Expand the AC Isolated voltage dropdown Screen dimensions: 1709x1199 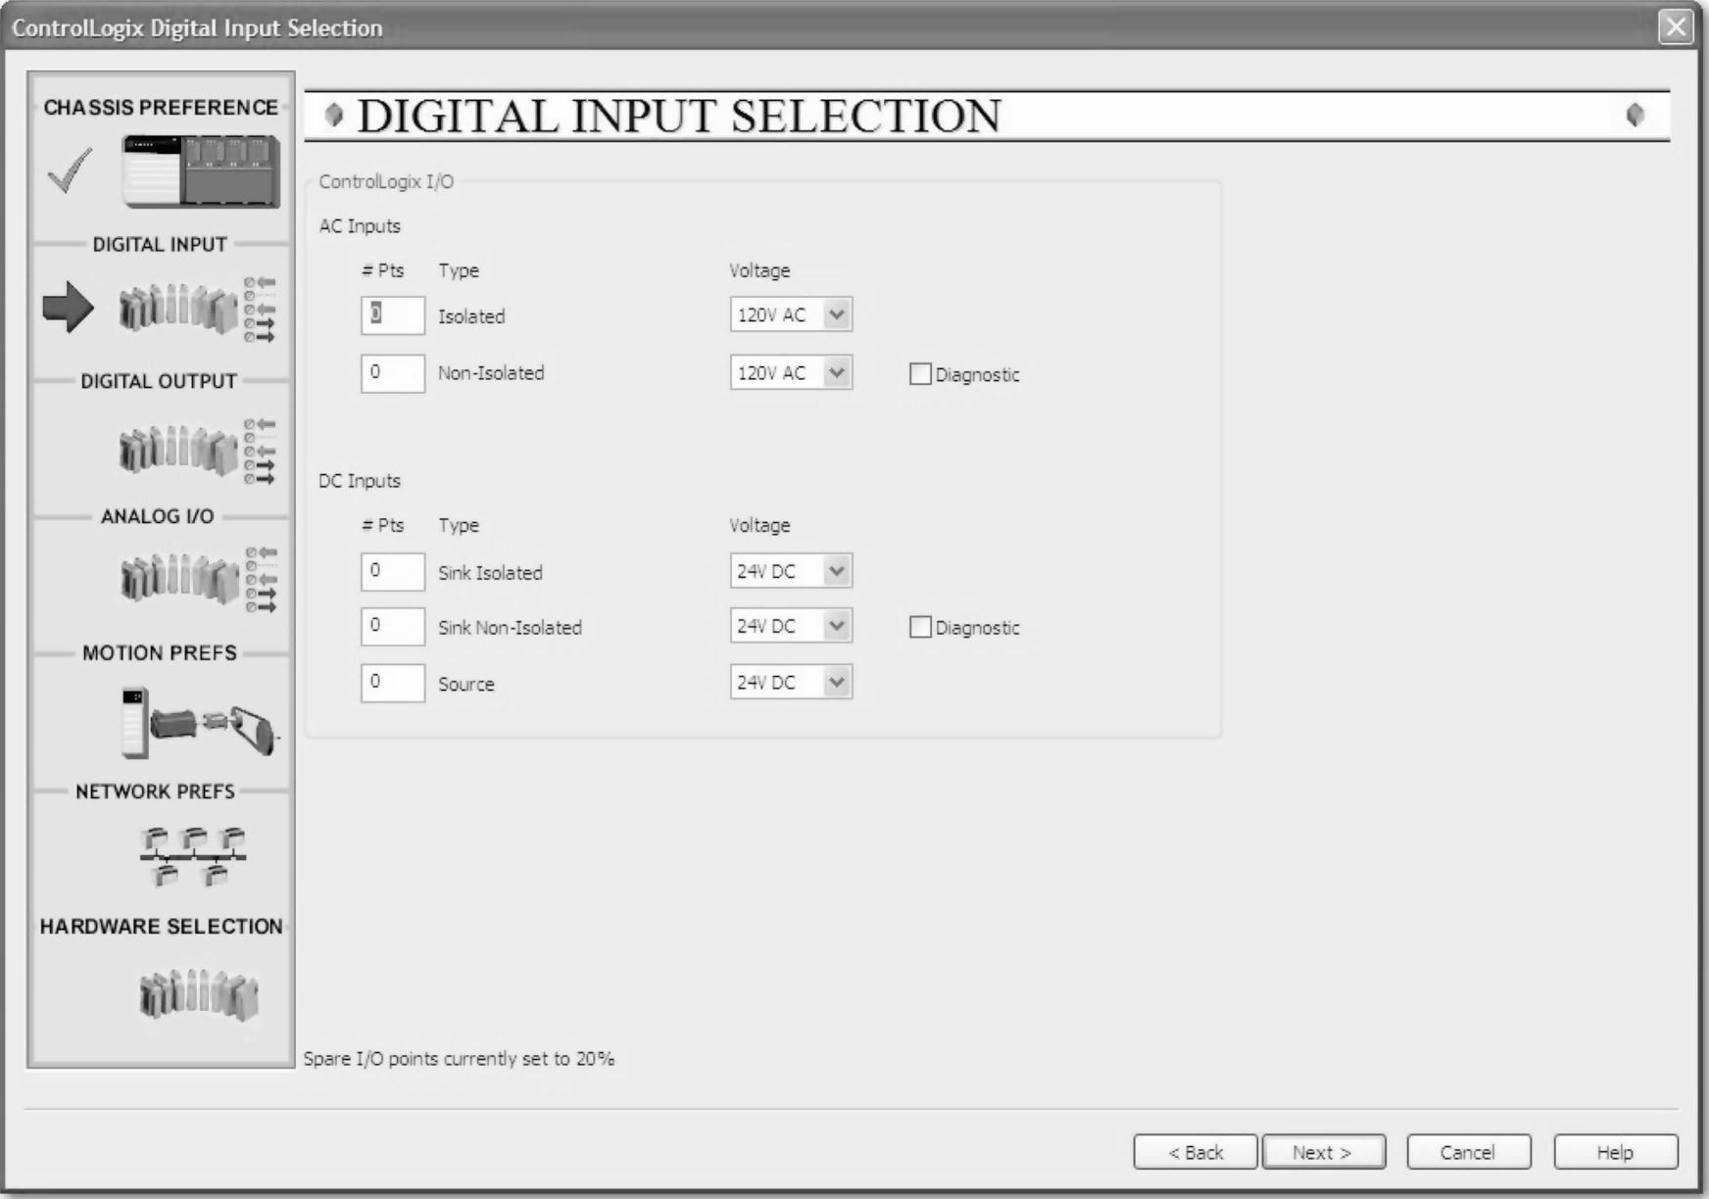[836, 315]
